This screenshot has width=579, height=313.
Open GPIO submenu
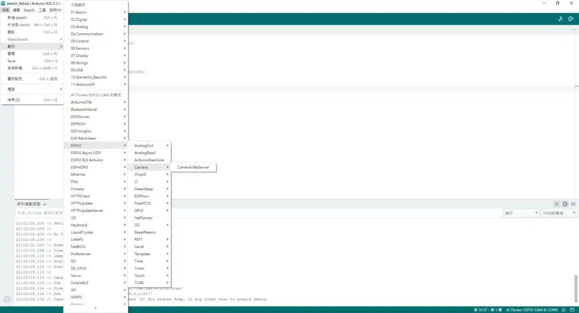click(x=149, y=210)
